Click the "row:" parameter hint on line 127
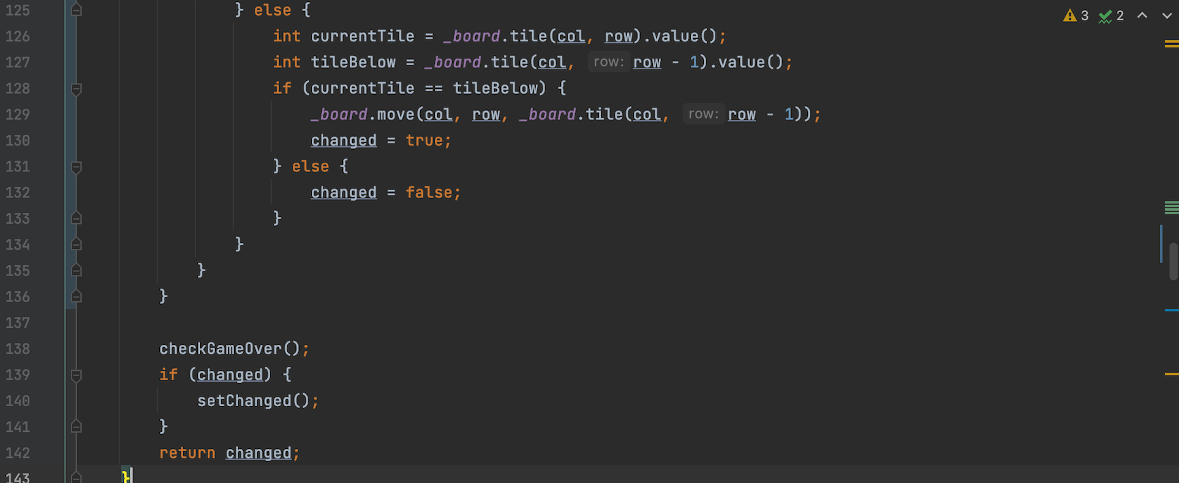Screen dimensions: 1179x483 (x=608, y=63)
